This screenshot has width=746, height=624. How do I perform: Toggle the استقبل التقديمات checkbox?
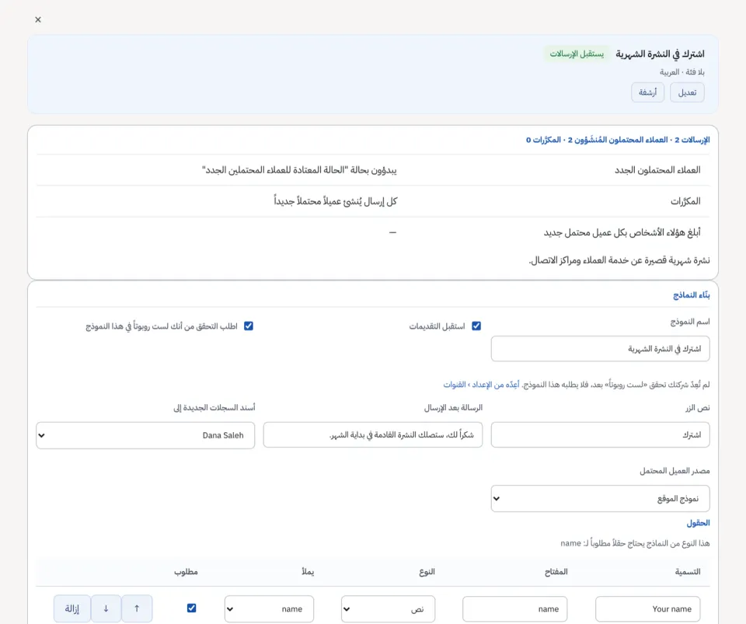pyautogui.click(x=476, y=326)
